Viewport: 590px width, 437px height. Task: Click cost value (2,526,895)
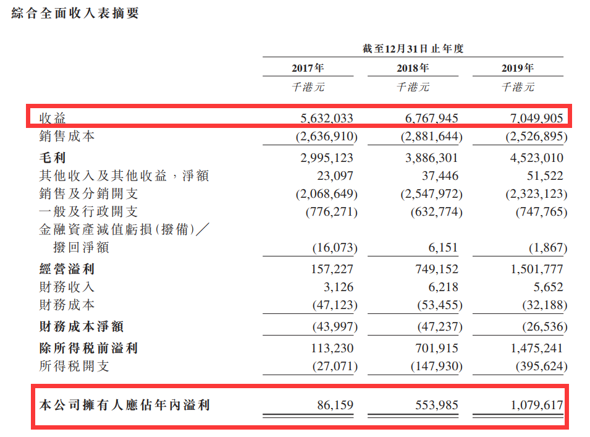pos(537,136)
